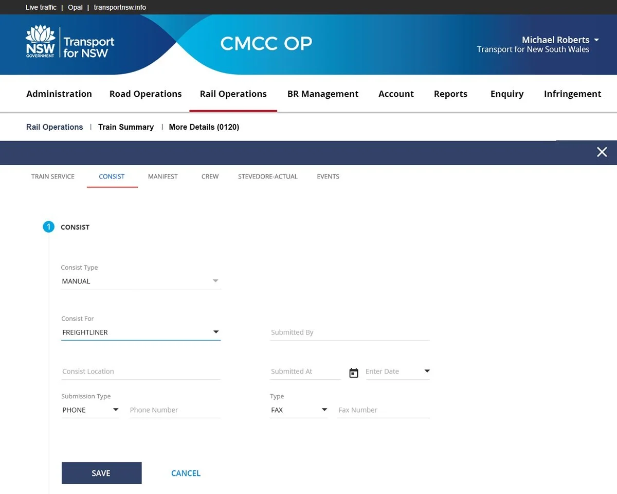Focus the Submitted By field
Screen dimensions: 617x494
point(350,332)
